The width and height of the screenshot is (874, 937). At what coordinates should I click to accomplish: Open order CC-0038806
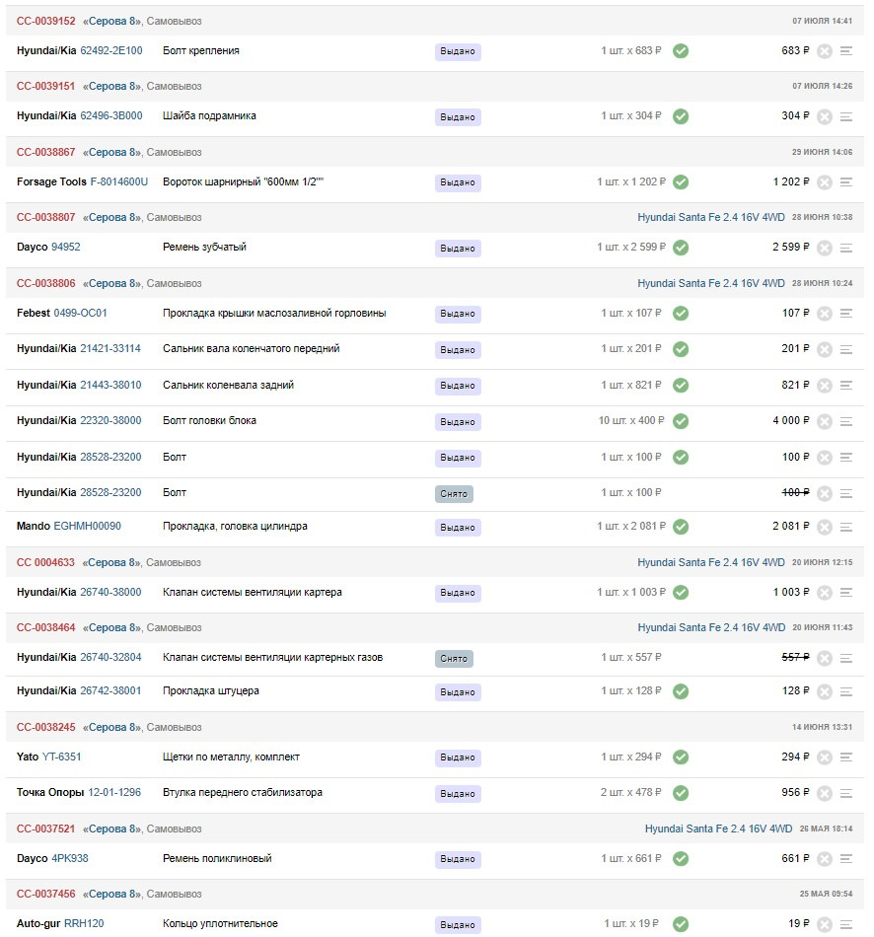45,283
